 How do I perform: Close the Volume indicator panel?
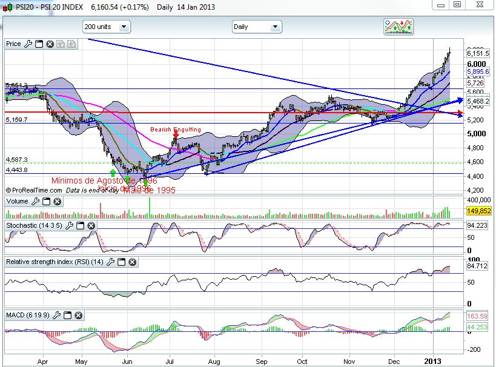(x=57, y=202)
